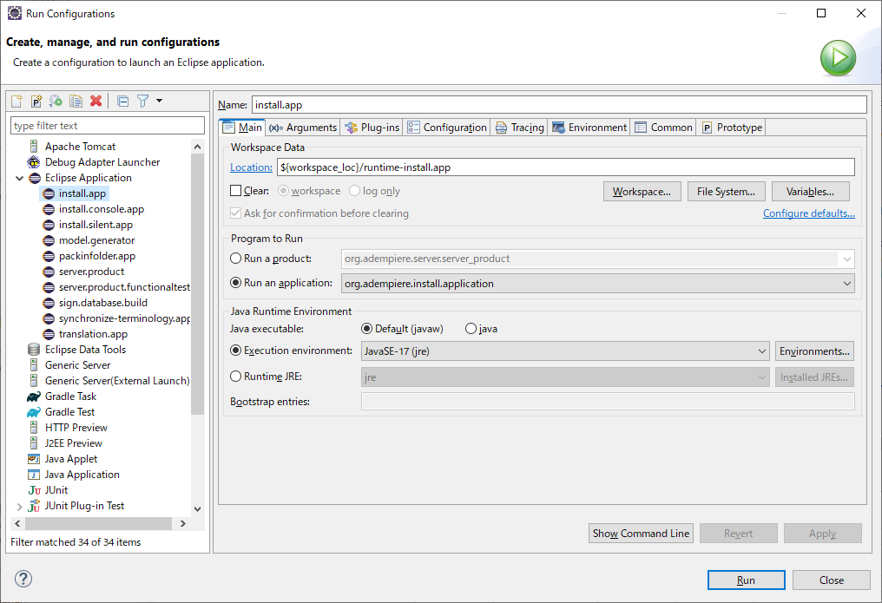Open the Prototype tab
The width and height of the screenshot is (882, 603).
[x=732, y=128]
